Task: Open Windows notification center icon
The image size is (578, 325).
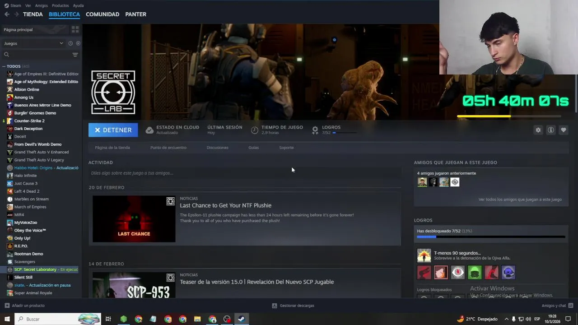Action: [x=568, y=319]
